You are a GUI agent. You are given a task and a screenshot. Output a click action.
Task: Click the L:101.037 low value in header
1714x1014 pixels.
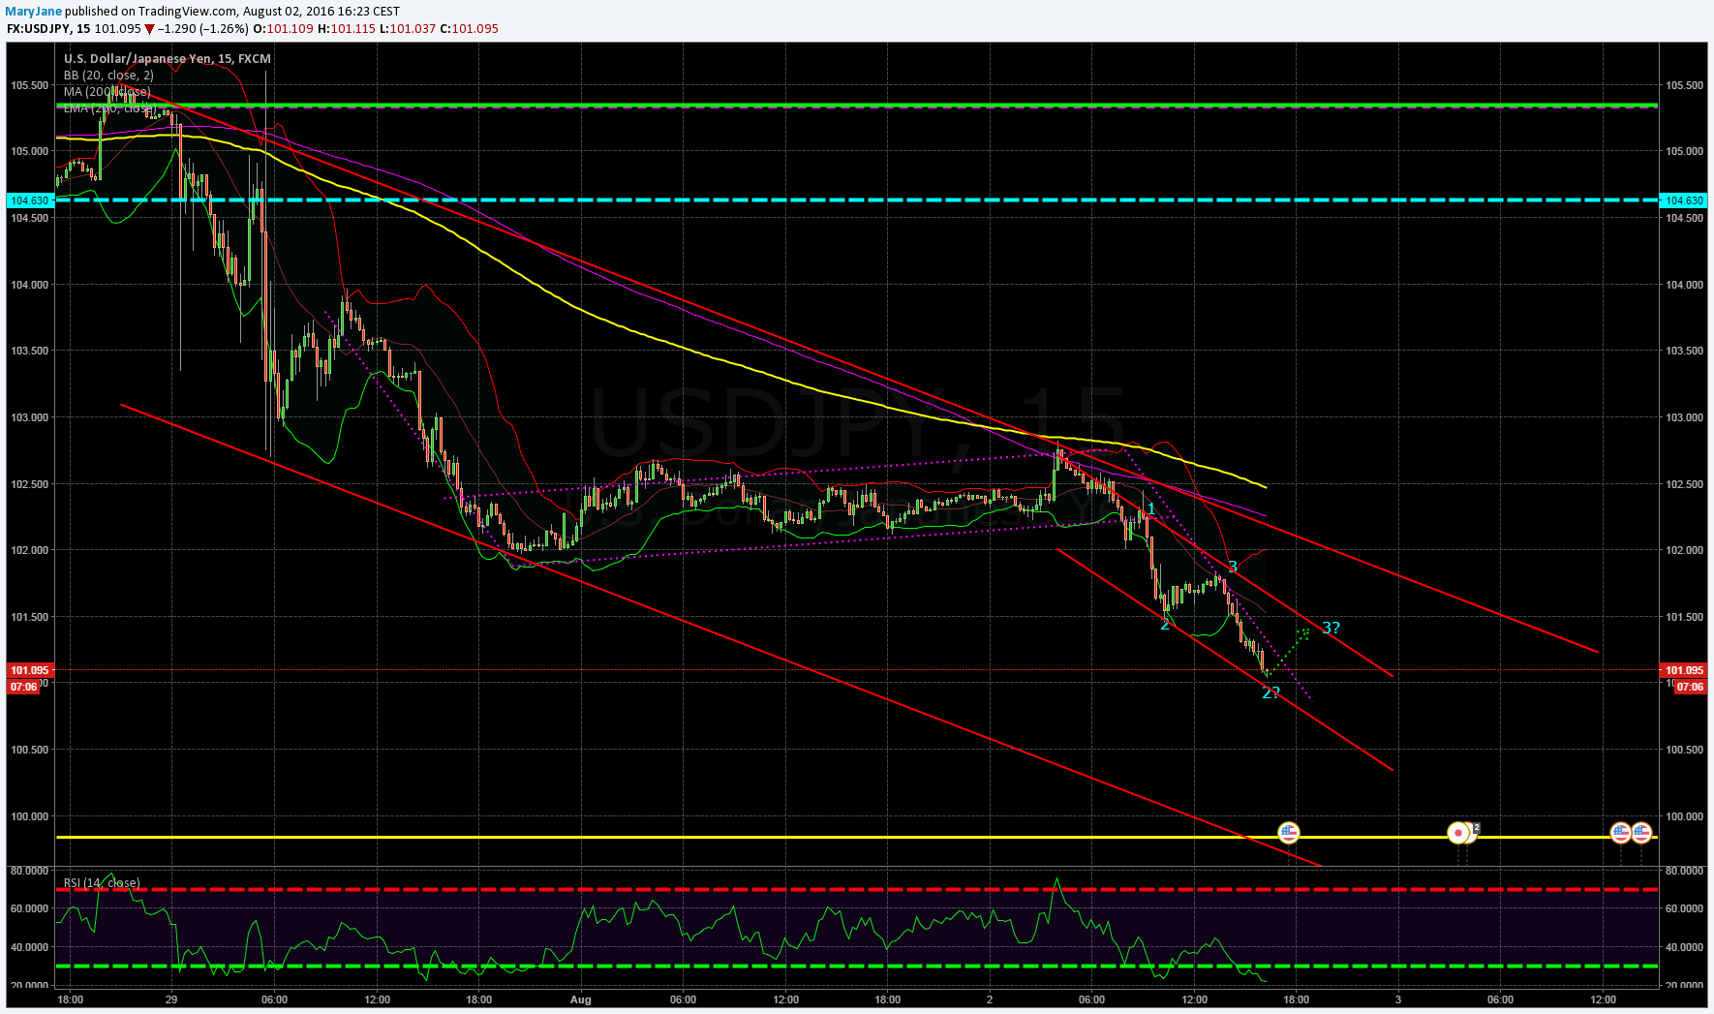[x=408, y=29]
